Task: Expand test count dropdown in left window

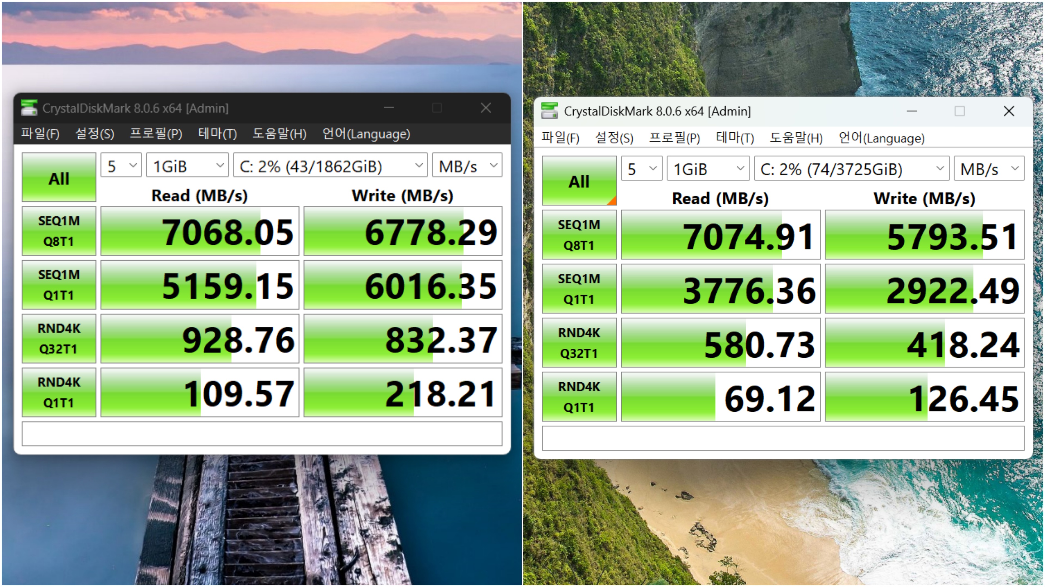Action: (x=121, y=165)
